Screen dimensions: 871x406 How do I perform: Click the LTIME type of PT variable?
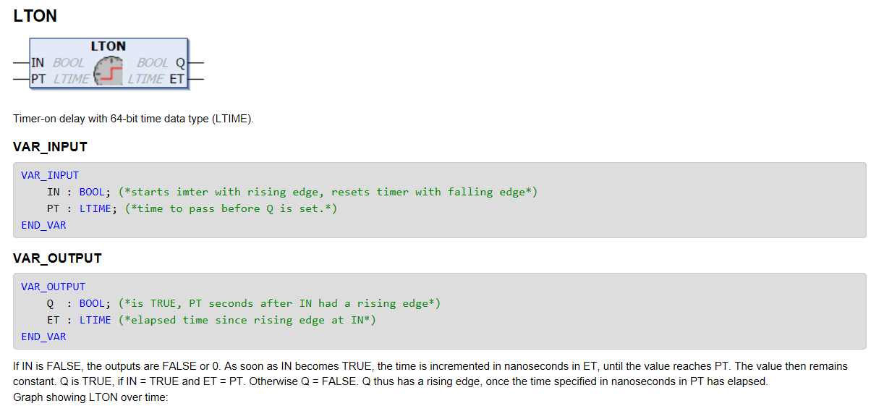tap(95, 208)
